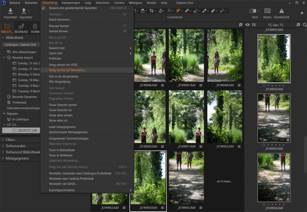Toggle the browser eye visibility icon

(248, 25)
